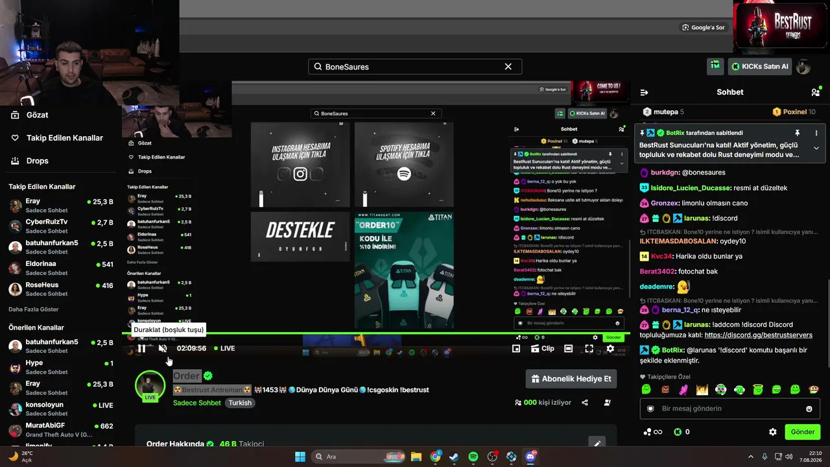Insert the crown emote from quick emotes
830x467 pixels.
(x=702, y=390)
